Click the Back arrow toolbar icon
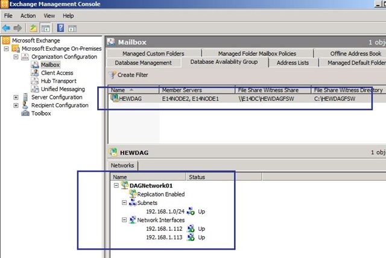This screenshot has width=386, height=258. 6,28
